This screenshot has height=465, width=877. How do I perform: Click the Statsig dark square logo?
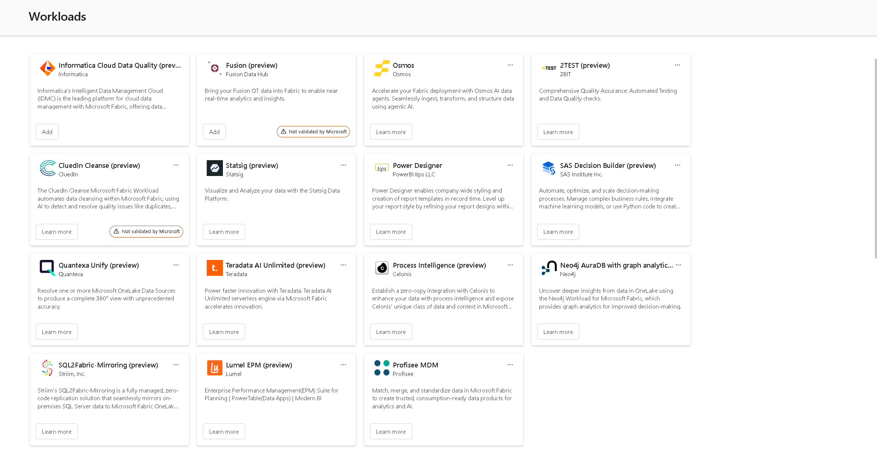(x=214, y=168)
